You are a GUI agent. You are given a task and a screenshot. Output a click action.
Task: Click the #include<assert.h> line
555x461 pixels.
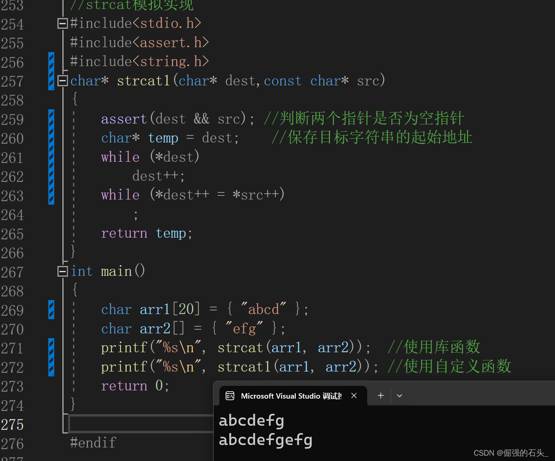click(x=139, y=42)
